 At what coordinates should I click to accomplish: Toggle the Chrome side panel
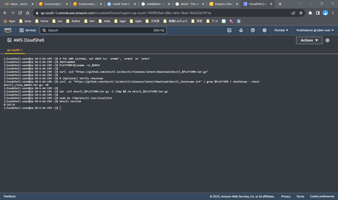click(x=318, y=13)
